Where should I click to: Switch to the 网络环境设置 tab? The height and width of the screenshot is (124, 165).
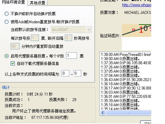(14, 2)
